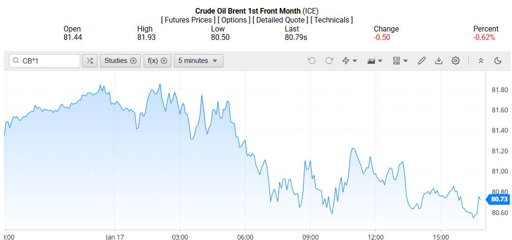The width and height of the screenshot is (512, 240).
Task: Undo the last chart action
Action: tap(312, 61)
